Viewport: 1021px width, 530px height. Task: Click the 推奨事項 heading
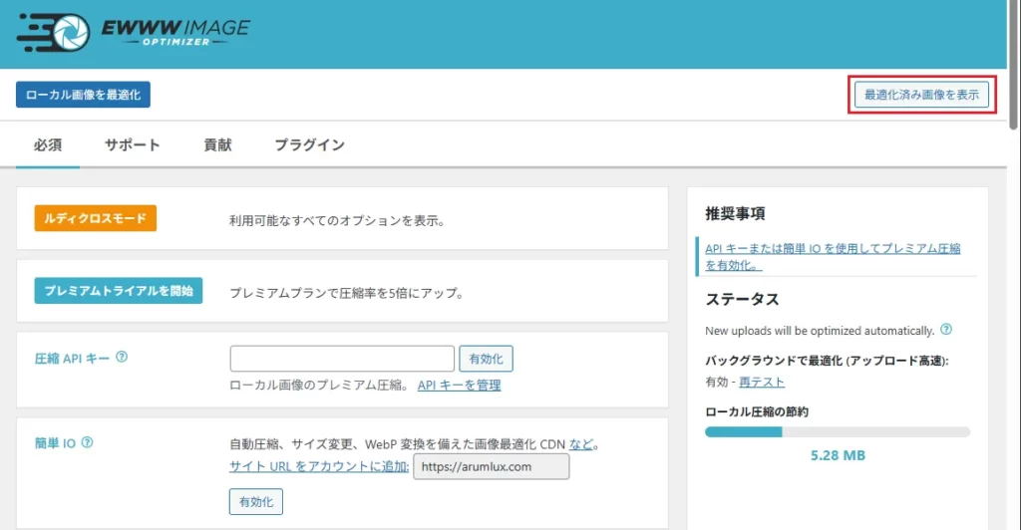735,213
